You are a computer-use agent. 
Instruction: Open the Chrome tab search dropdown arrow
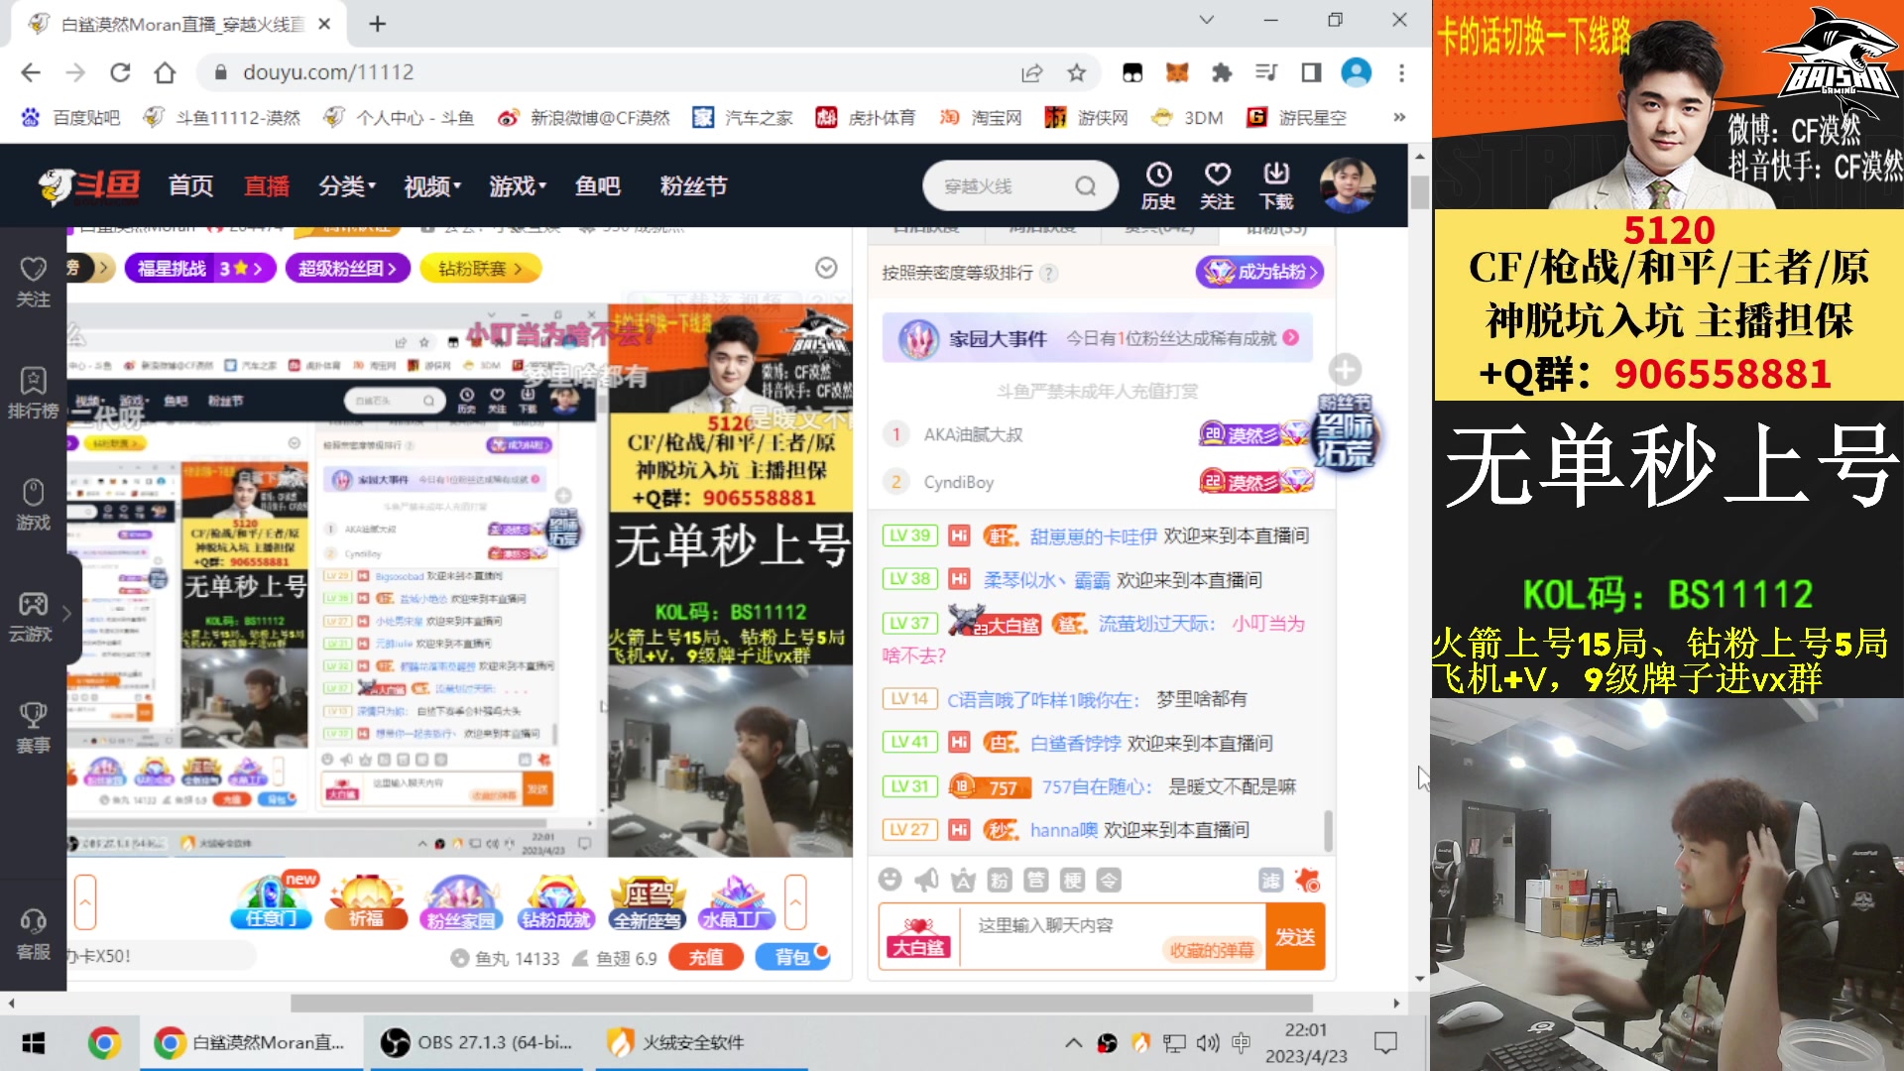pyautogui.click(x=1206, y=20)
